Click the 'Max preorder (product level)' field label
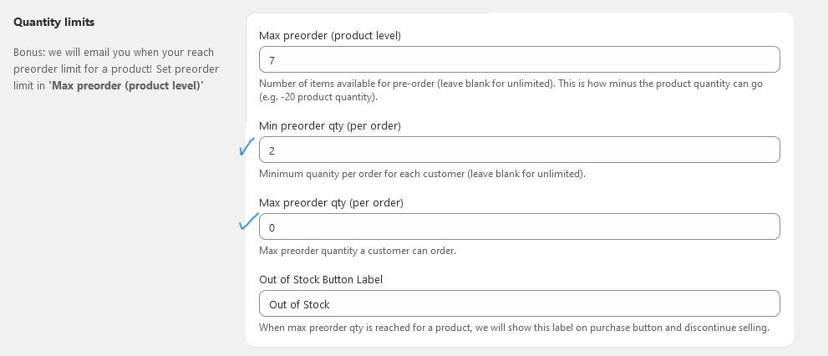This screenshot has width=828, height=356. coord(330,35)
